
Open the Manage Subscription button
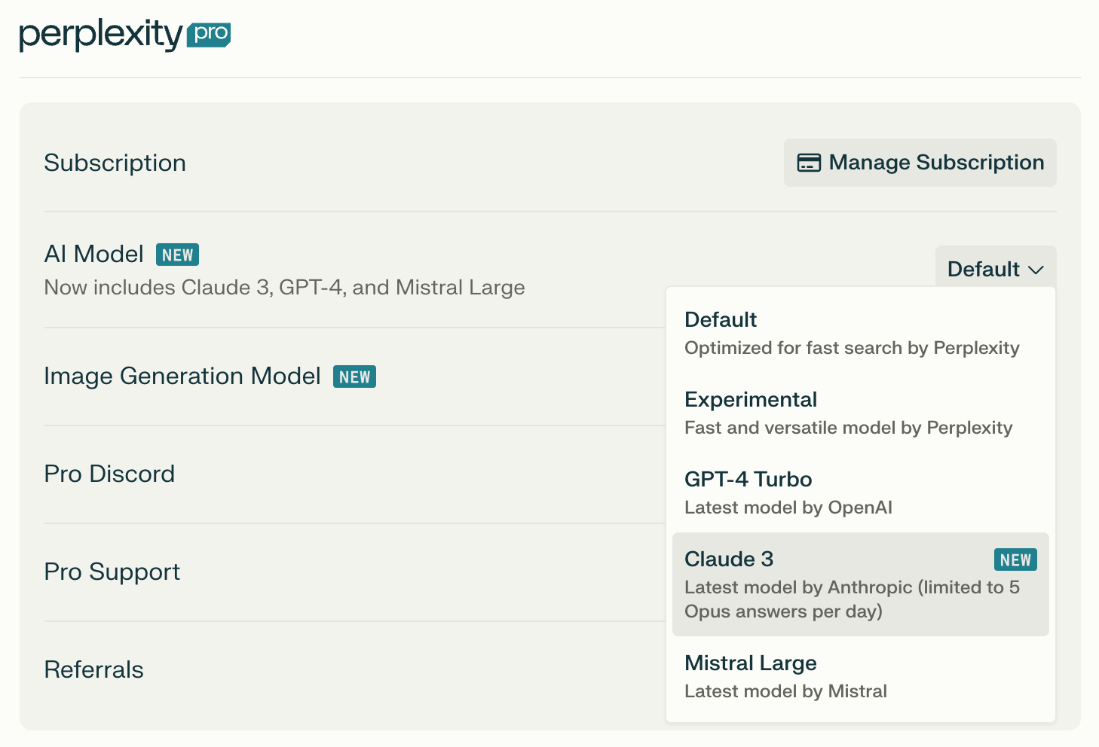tap(920, 163)
